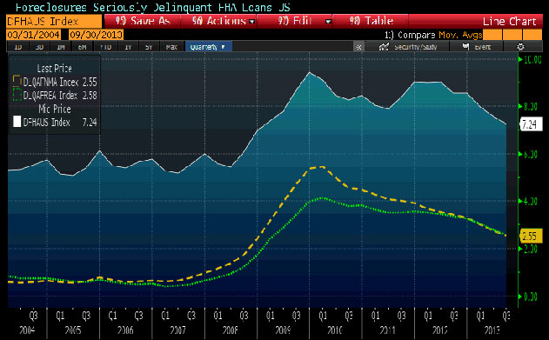Click the Security/Study chart icon
549x340 pixels.
tap(384, 47)
